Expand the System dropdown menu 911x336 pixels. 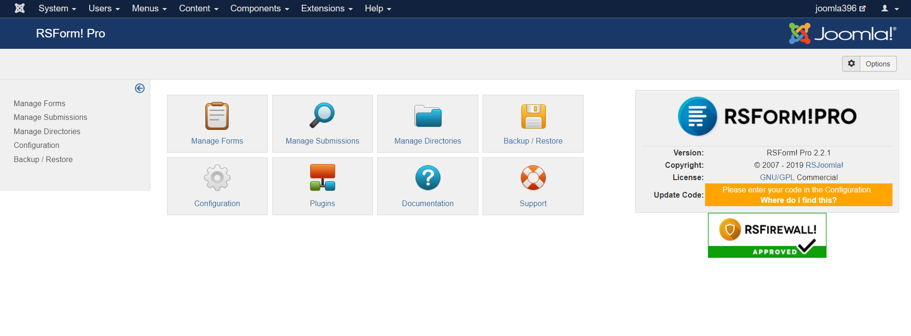57,9
